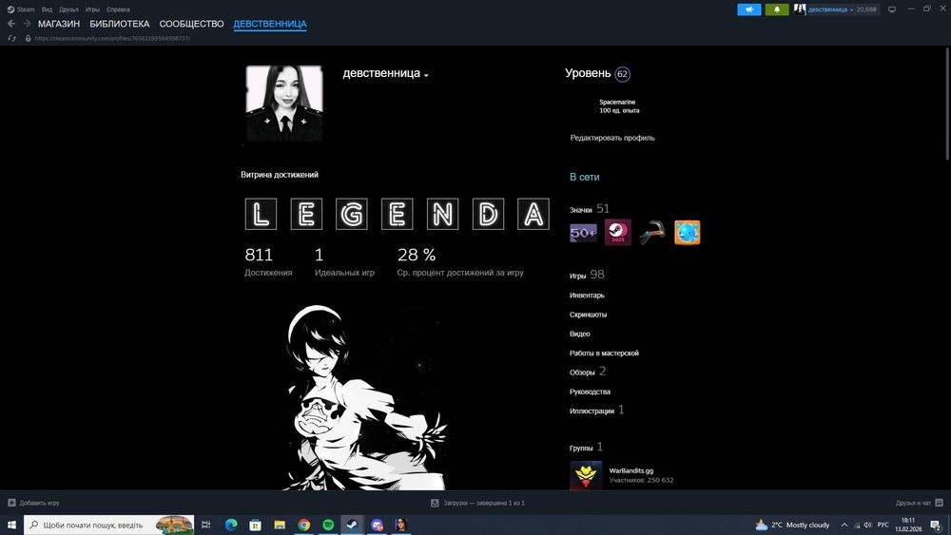Open the blue announcements megaphone button
The height and width of the screenshot is (535, 951).
point(749,10)
